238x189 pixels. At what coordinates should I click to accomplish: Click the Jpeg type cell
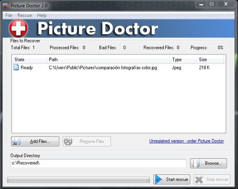point(177,68)
